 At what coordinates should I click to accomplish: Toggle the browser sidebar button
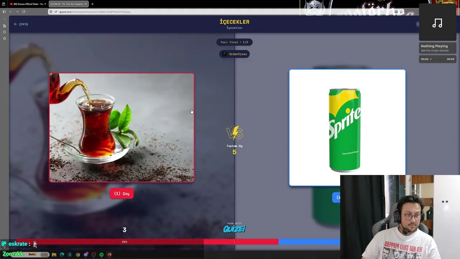point(4,12)
